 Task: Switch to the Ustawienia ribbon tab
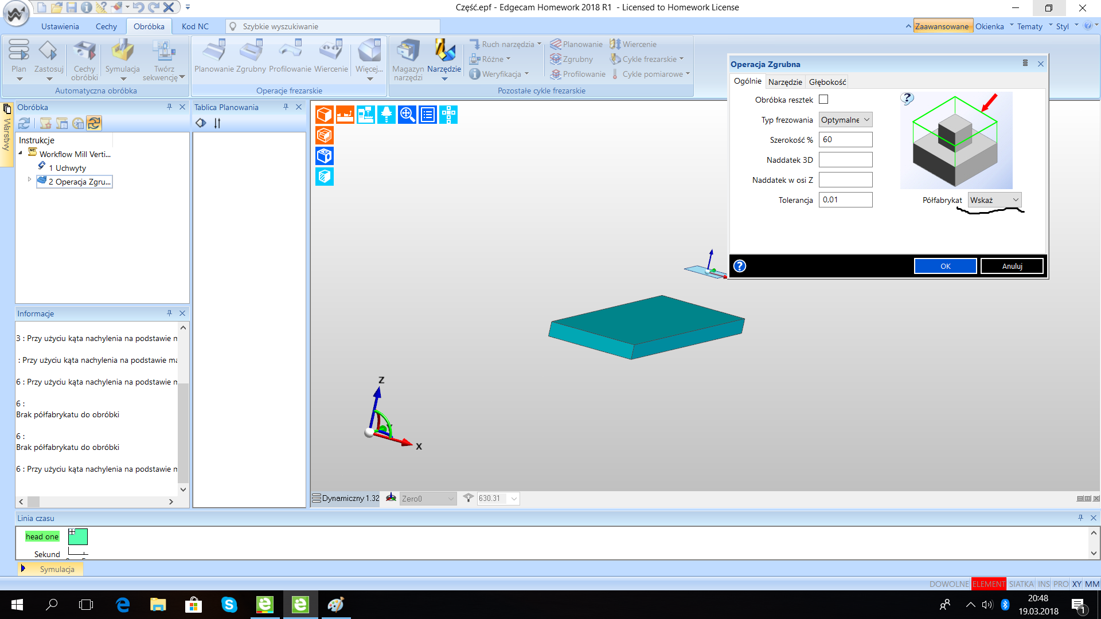tap(60, 26)
